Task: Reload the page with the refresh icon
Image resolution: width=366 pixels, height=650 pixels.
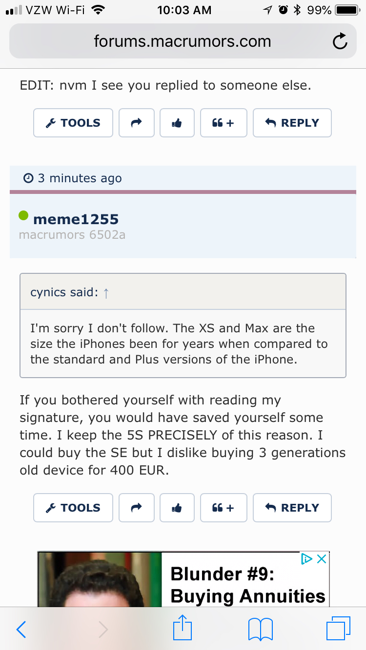Action: pos(340,42)
